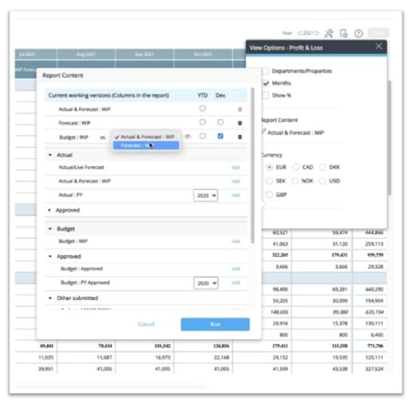Delete the Budget : WIP comparison row

pyautogui.click(x=239, y=137)
